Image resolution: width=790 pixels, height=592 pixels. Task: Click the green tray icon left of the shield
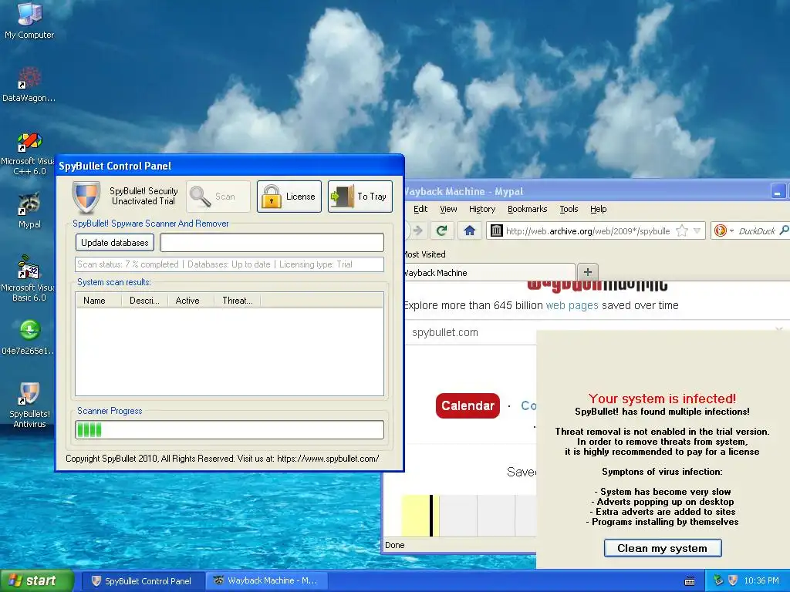click(718, 580)
